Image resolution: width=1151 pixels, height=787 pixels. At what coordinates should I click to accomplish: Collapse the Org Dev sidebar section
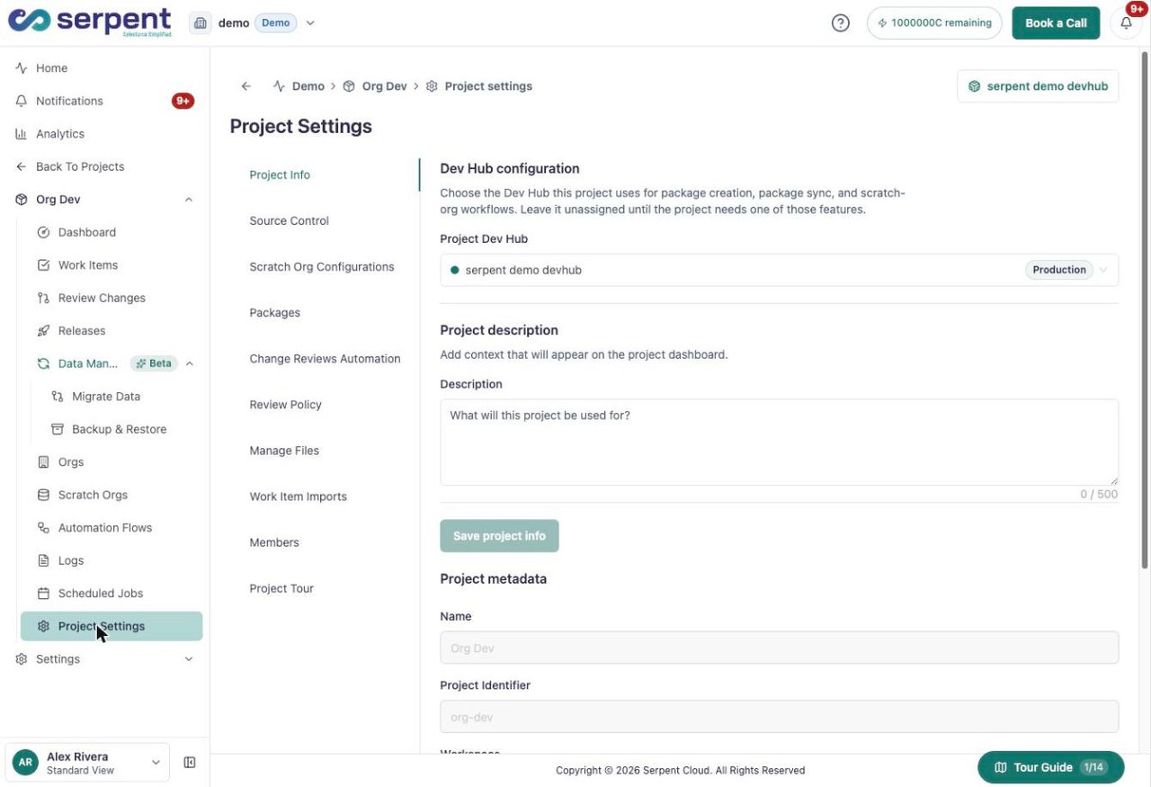click(x=189, y=200)
